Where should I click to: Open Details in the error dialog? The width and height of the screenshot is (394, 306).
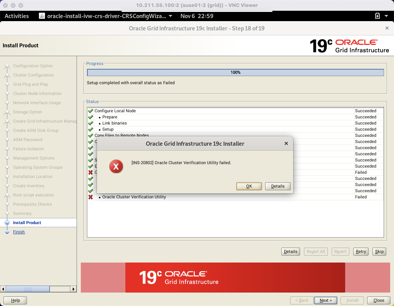pyautogui.click(x=278, y=186)
